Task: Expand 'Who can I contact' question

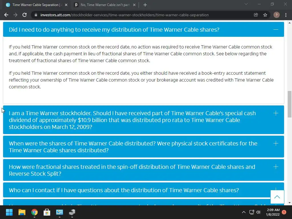Action: [144, 190]
